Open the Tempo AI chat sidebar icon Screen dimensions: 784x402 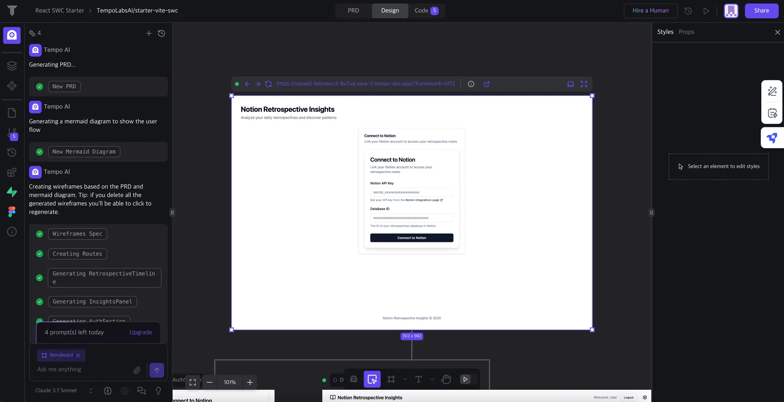[x=12, y=35]
